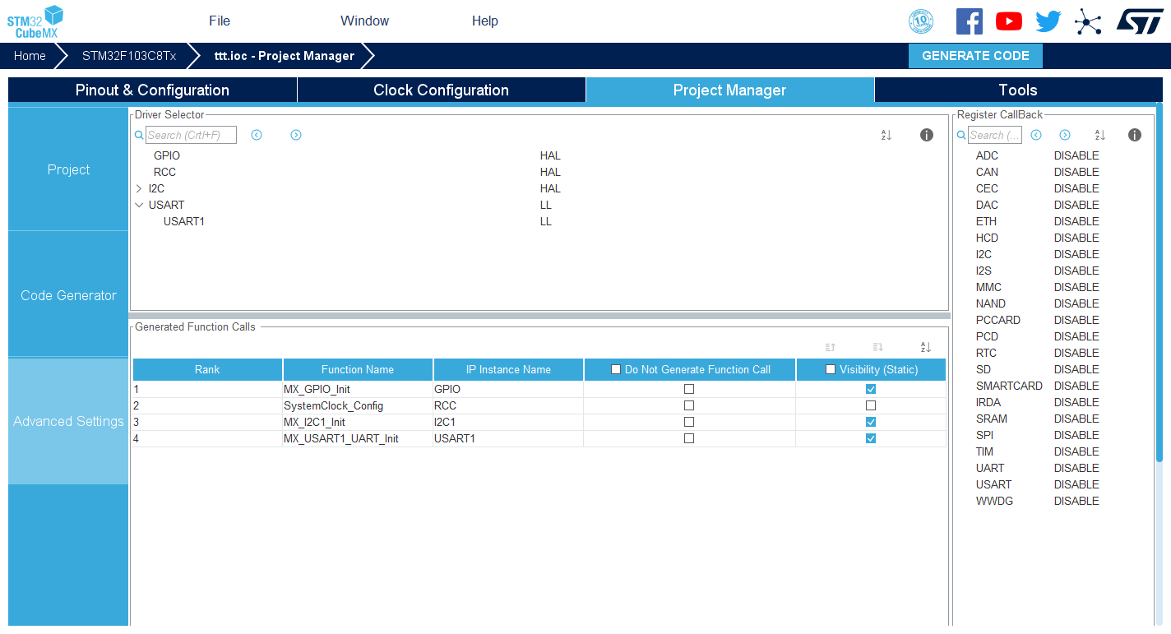Click the ST company logo
The image size is (1171, 634).
1140,21
